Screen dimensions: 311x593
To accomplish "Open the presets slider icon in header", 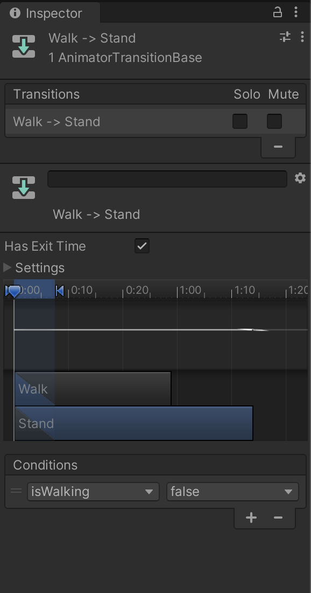I will click(x=285, y=37).
